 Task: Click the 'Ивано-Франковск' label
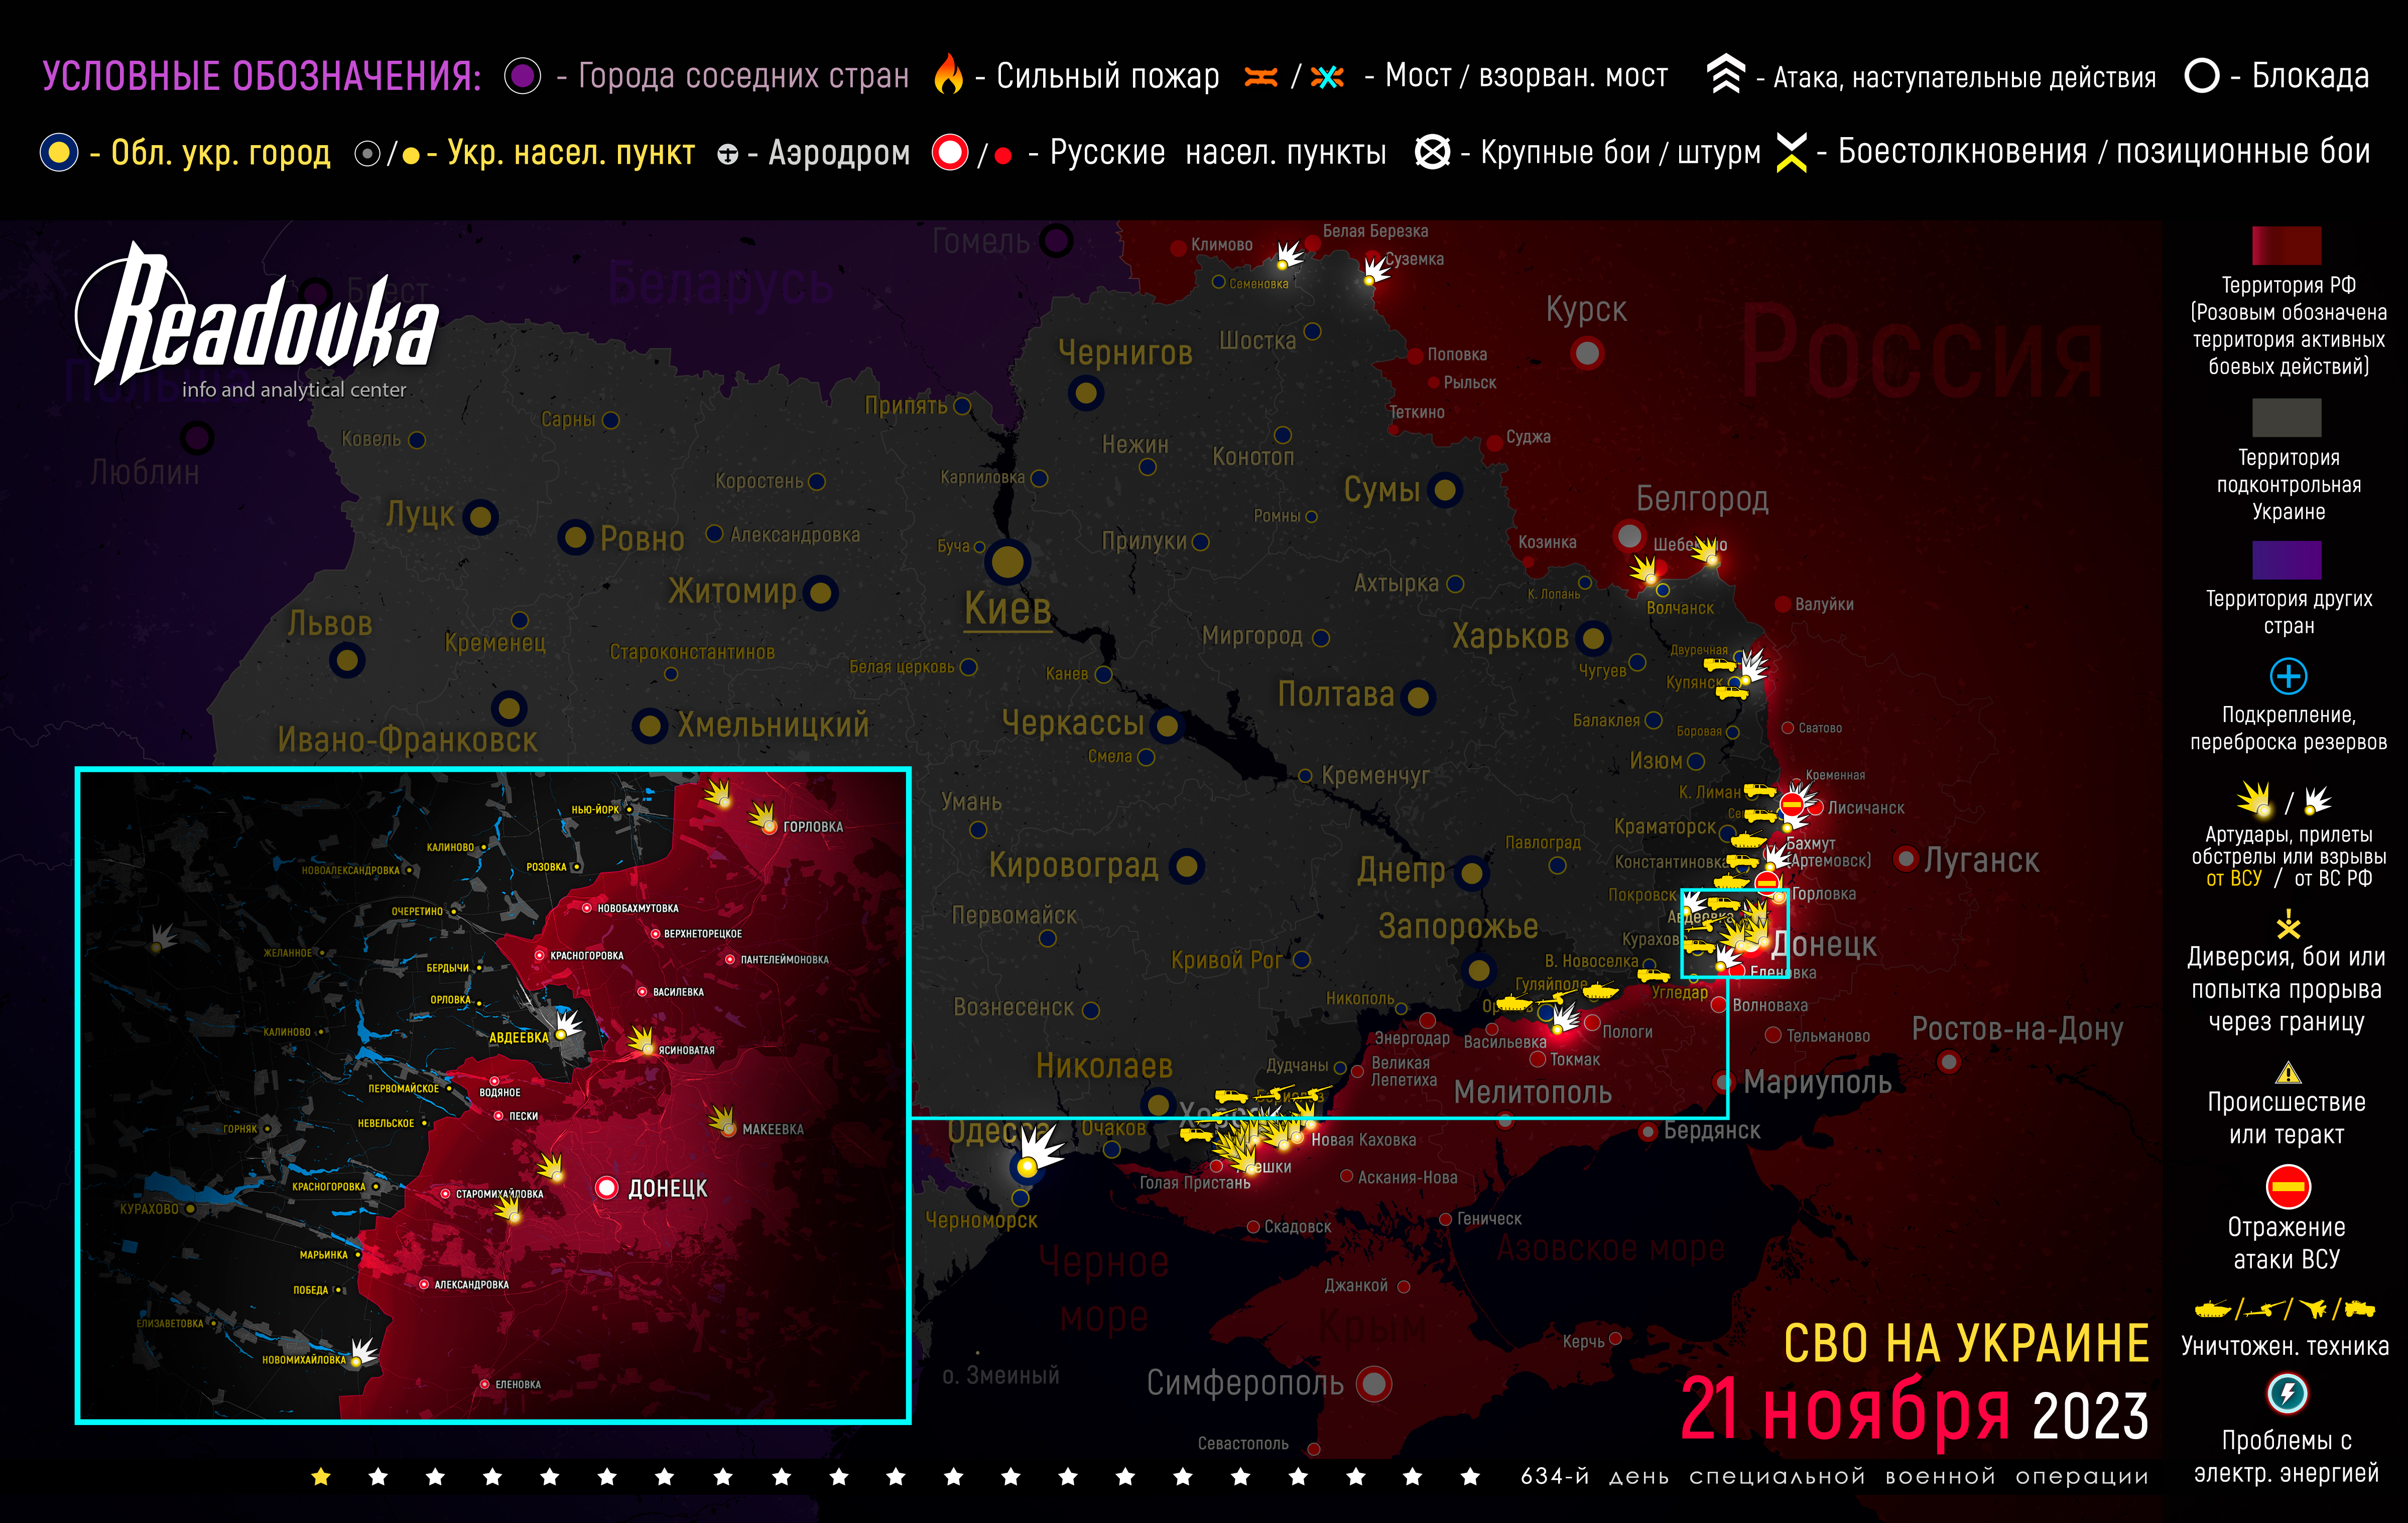(x=407, y=740)
